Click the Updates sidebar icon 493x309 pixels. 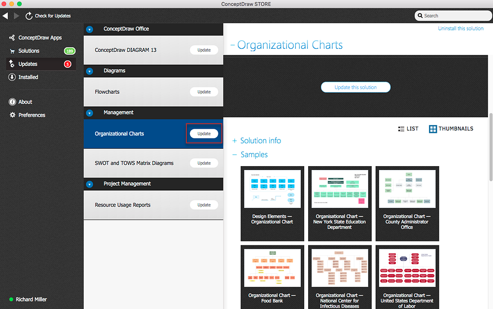coord(12,64)
